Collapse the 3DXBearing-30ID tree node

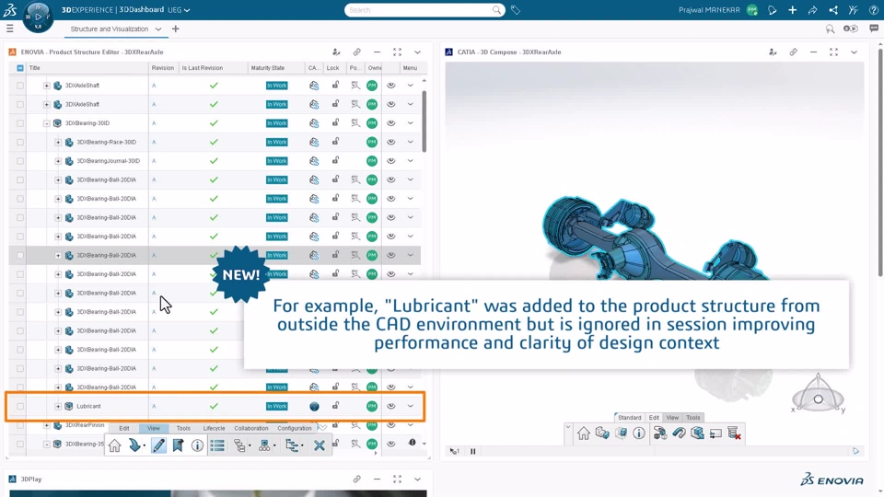coord(46,123)
